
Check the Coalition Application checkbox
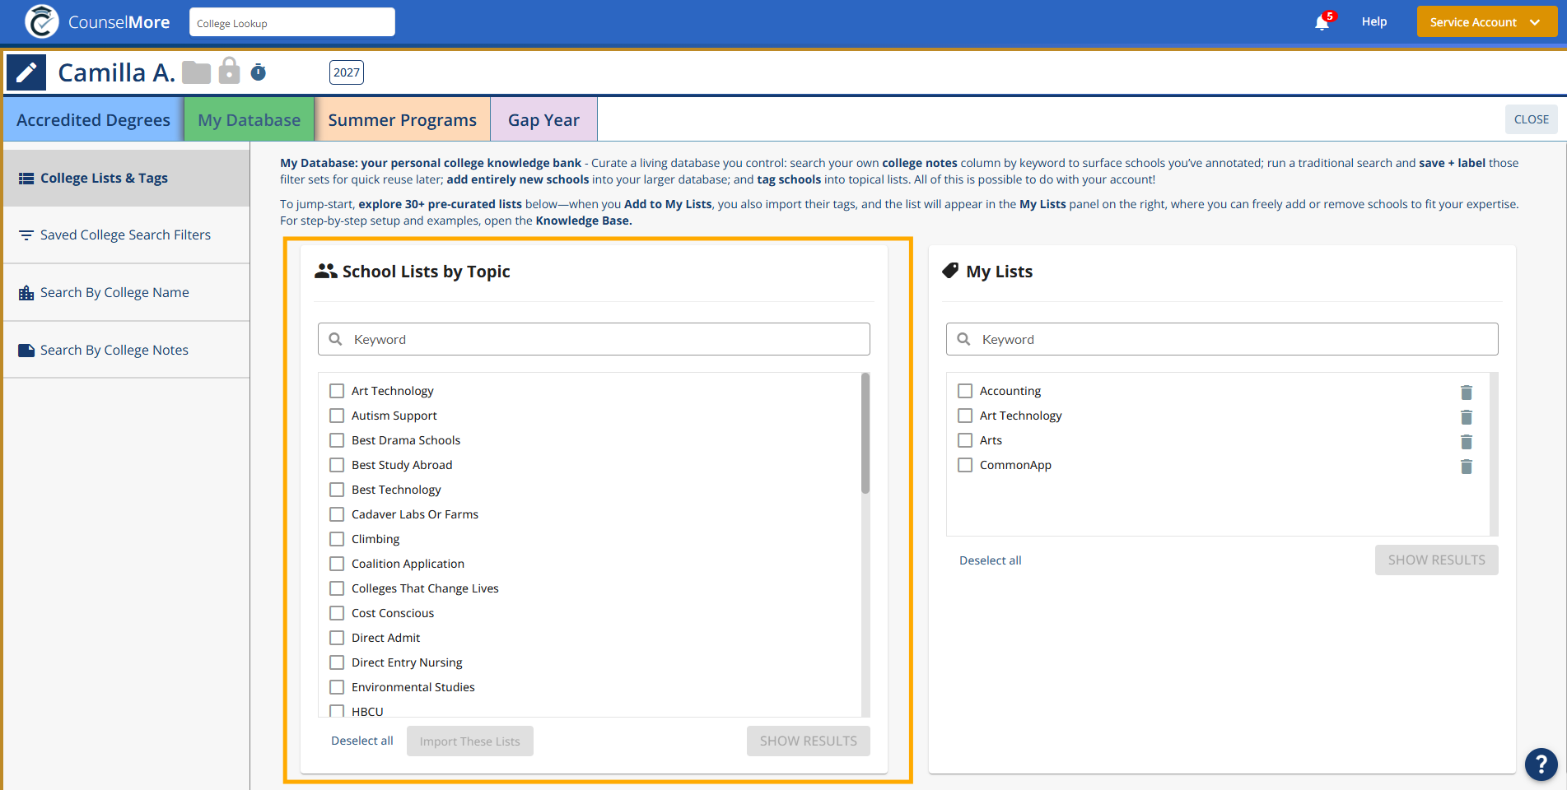click(x=337, y=564)
